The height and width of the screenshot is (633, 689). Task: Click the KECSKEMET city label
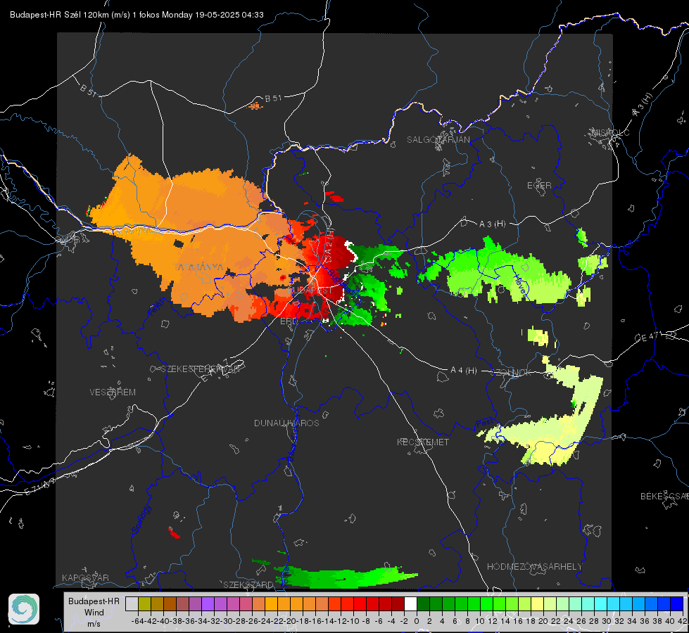[x=423, y=442]
